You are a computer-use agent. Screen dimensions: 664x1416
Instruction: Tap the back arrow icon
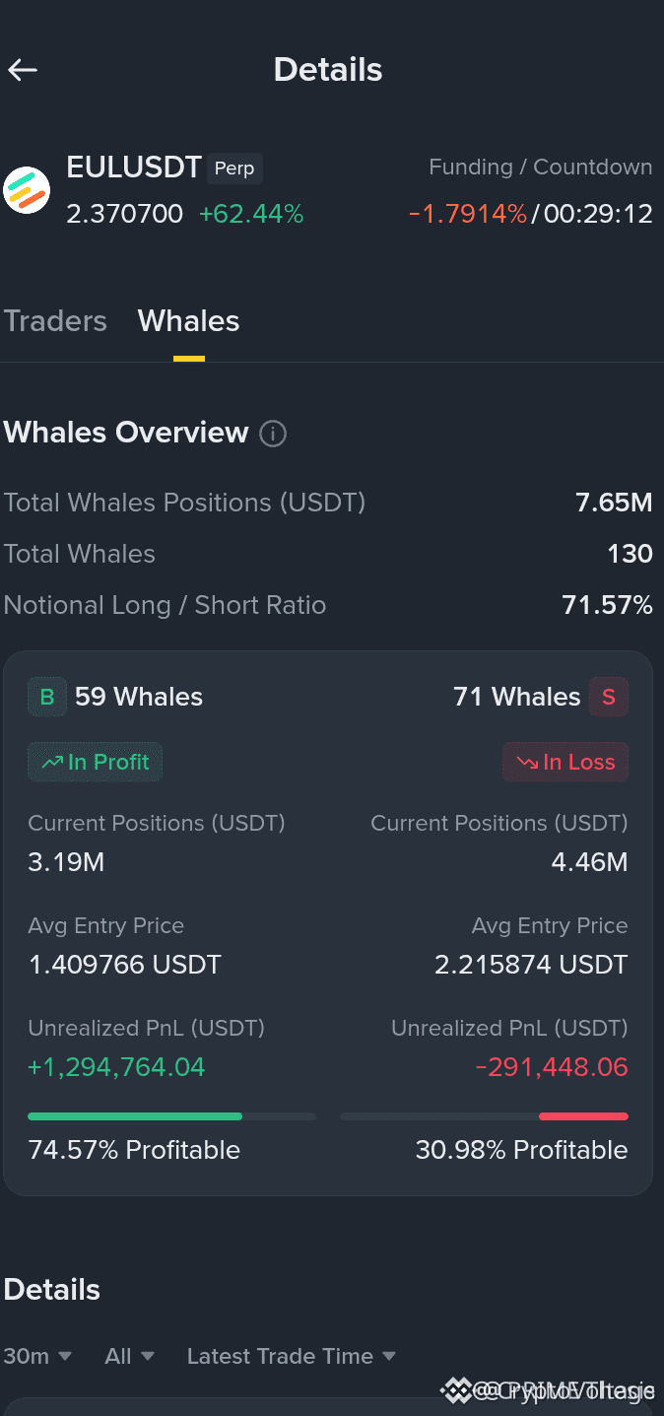pos(22,70)
